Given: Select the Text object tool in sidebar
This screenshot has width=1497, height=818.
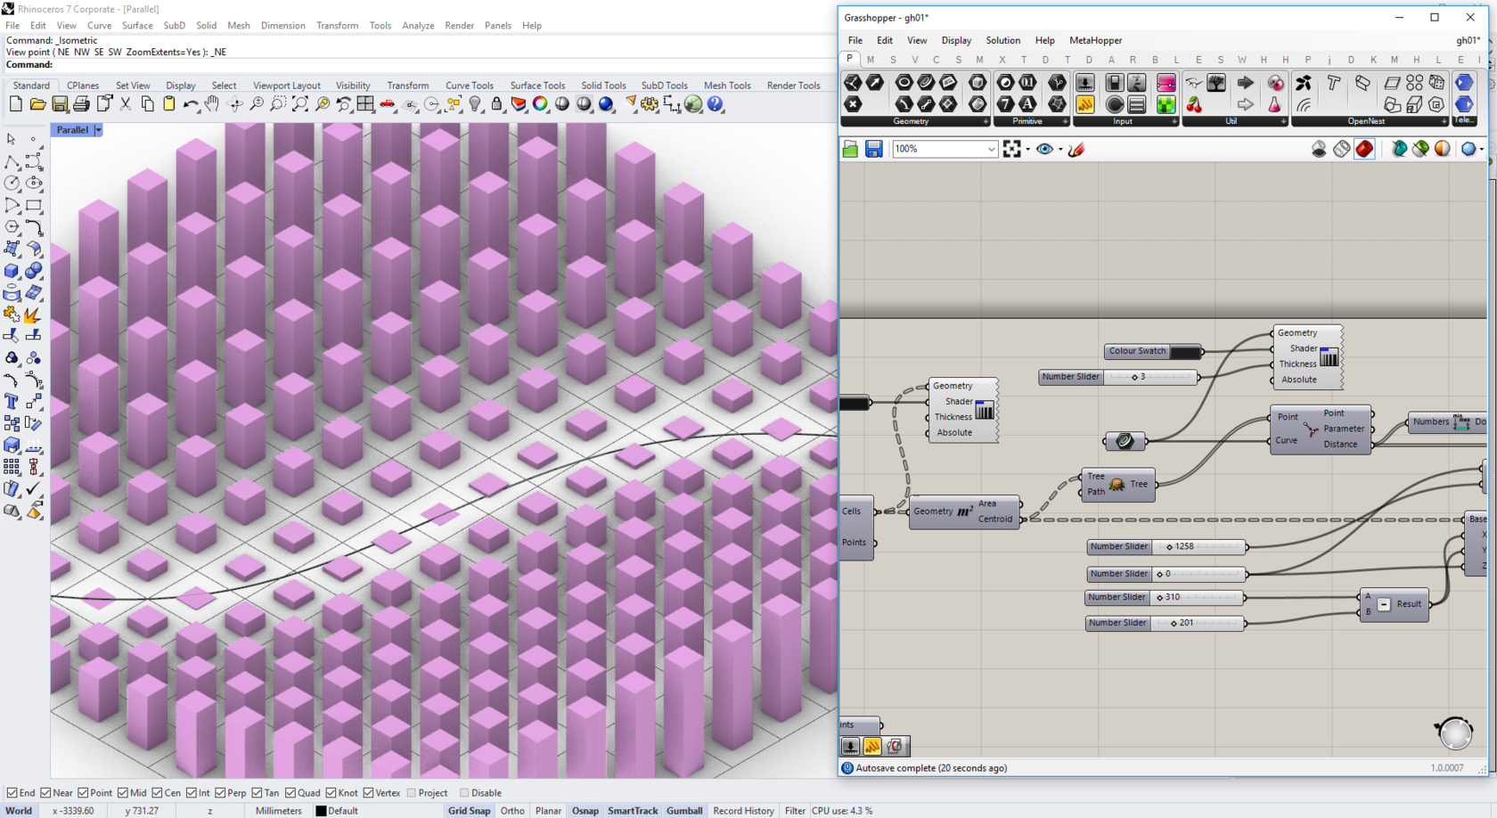Looking at the screenshot, I should coord(12,401).
